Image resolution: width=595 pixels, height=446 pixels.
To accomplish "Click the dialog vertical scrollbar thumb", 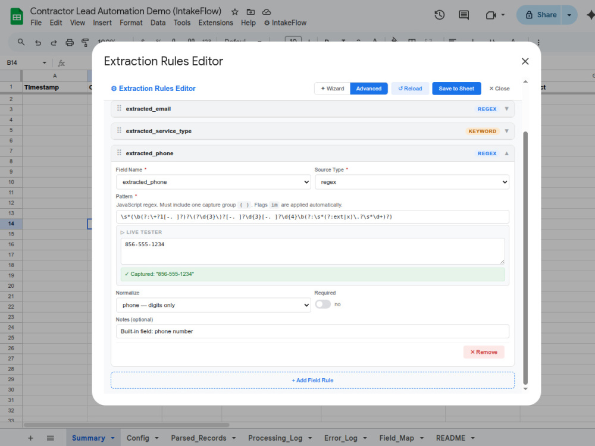I will tap(525, 258).
